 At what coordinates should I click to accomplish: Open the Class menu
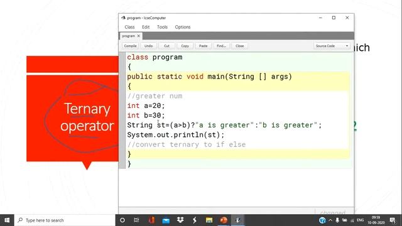click(x=129, y=27)
